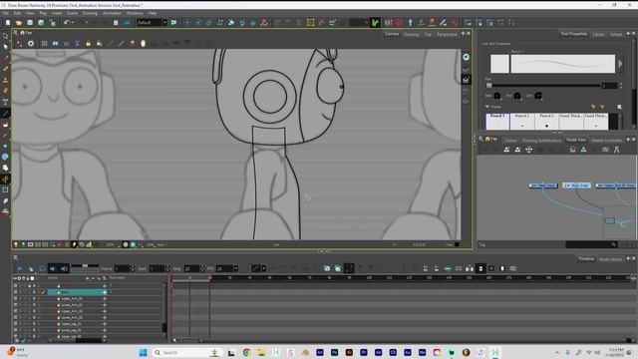Select the Pencil 2 preset
Screen dimensions: 638x359
coord(522,122)
